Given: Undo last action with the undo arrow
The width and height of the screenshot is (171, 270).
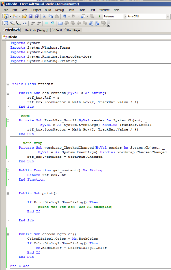Looking at the screenshot, I should tap(64, 16).
